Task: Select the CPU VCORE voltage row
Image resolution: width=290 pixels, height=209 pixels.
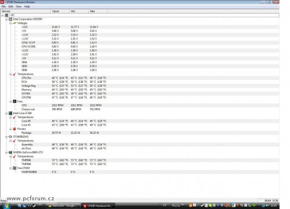Action: pyautogui.click(x=140, y=46)
